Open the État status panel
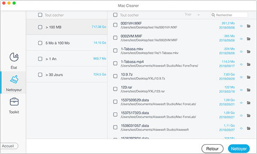The height and width of the screenshot is (154, 257). [14, 61]
